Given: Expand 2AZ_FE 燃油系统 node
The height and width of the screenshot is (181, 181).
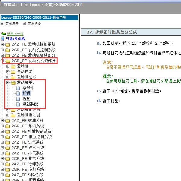Looking at the screenshot, I should point(2,120).
